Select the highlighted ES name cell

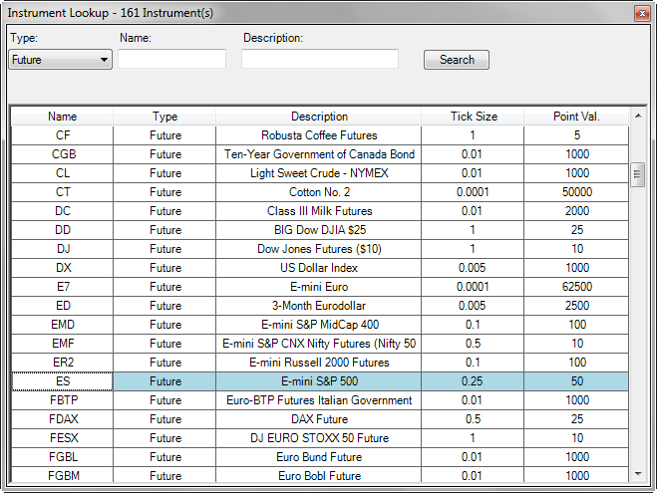(63, 381)
